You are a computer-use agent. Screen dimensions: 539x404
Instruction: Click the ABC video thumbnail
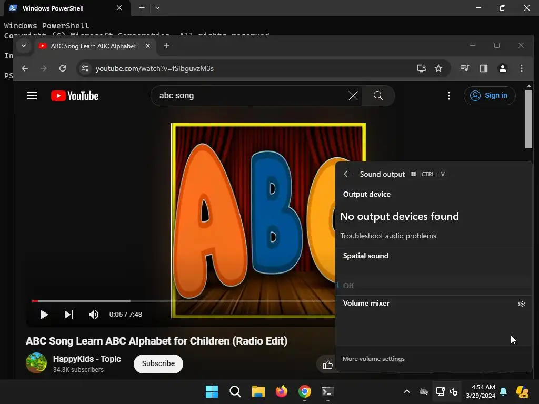253,220
